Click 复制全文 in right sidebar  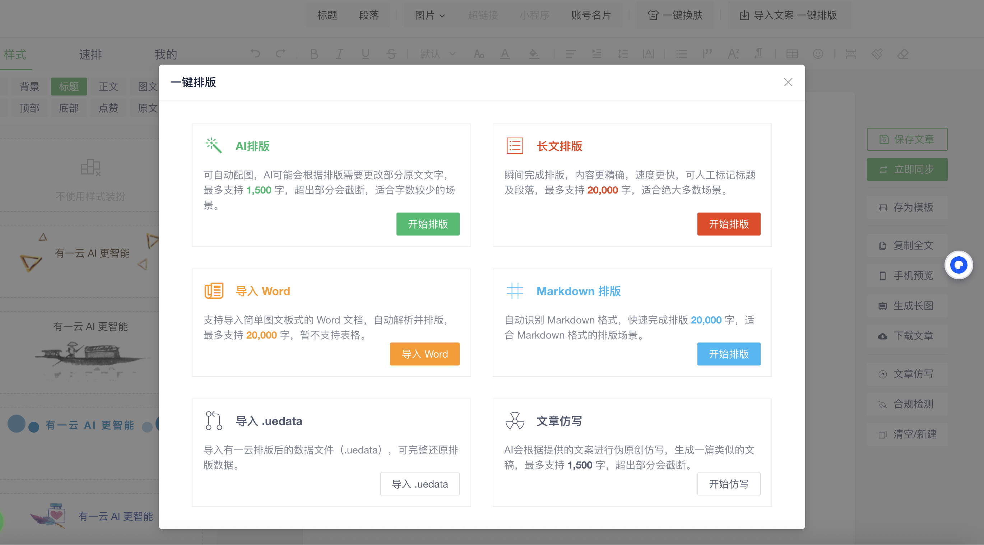tap(907, 245)
